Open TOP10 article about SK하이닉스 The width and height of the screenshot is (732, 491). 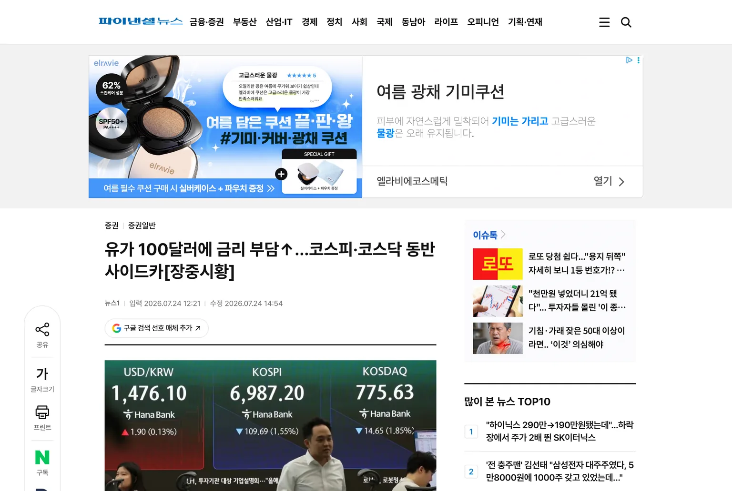click(x=560, y=431)
